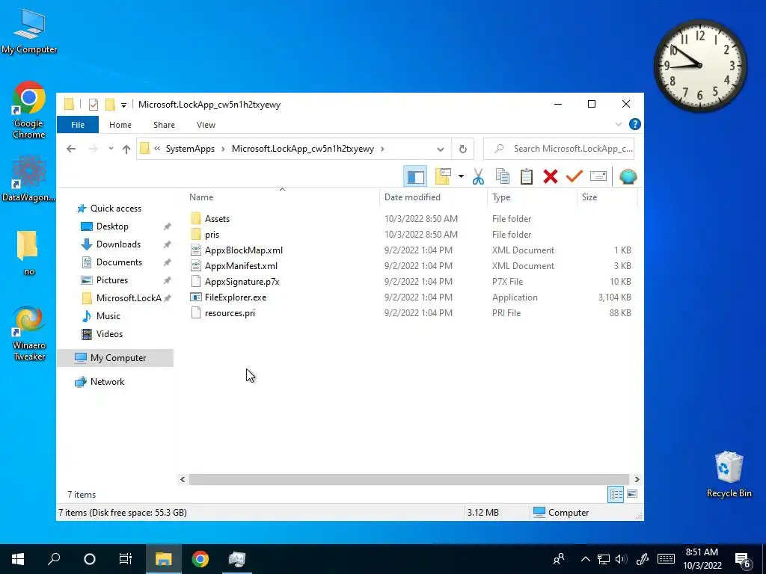Open the File ribbon tab
The image size is (766, 574).
(78, 125)
